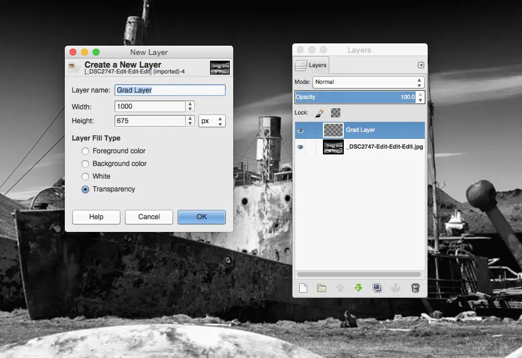Switch to the Layers tab

pos(311,65)
